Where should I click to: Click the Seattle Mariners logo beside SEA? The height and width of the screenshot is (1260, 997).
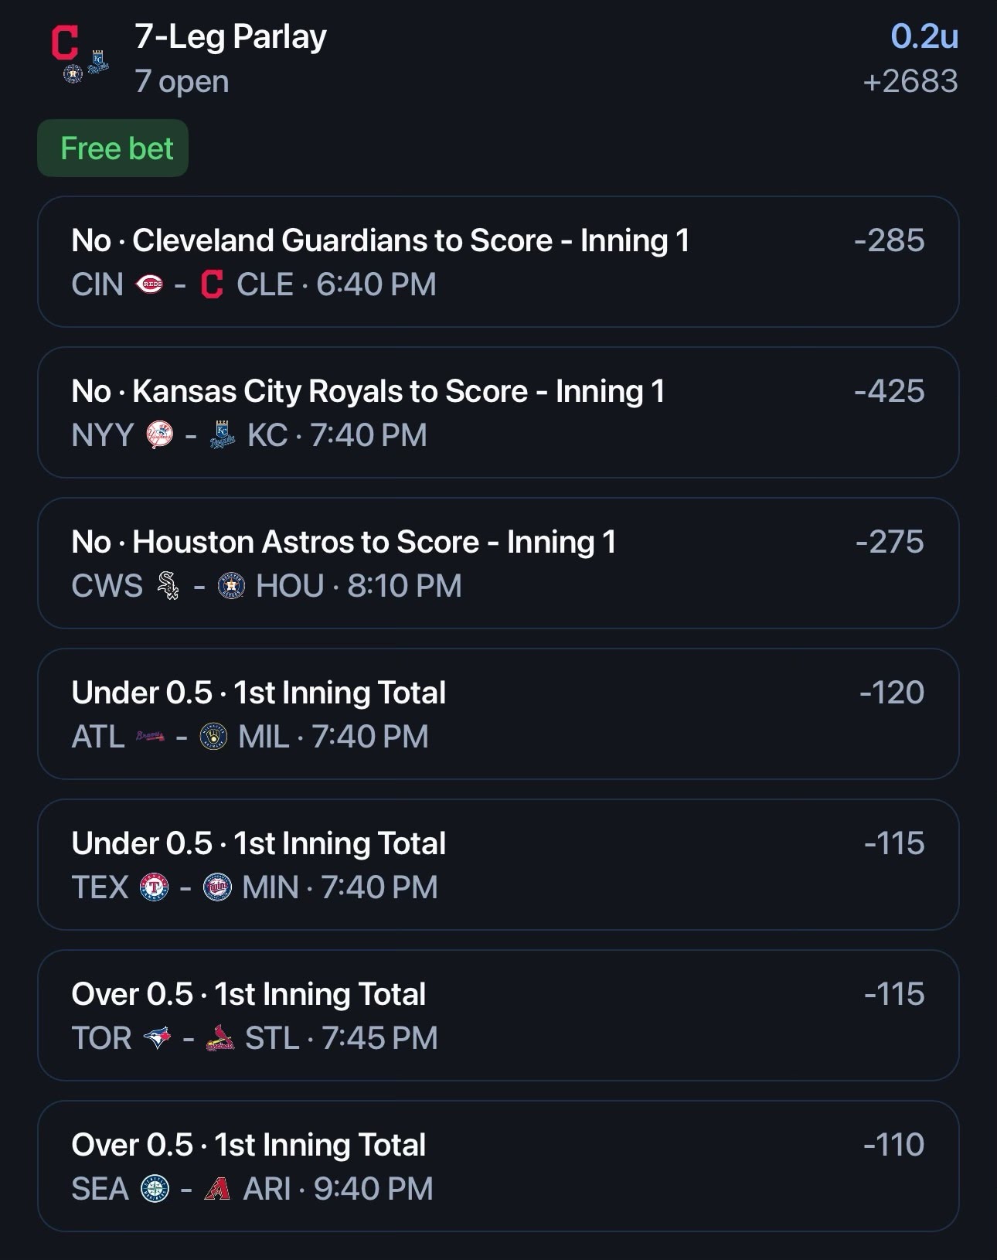coord(155,1189)
